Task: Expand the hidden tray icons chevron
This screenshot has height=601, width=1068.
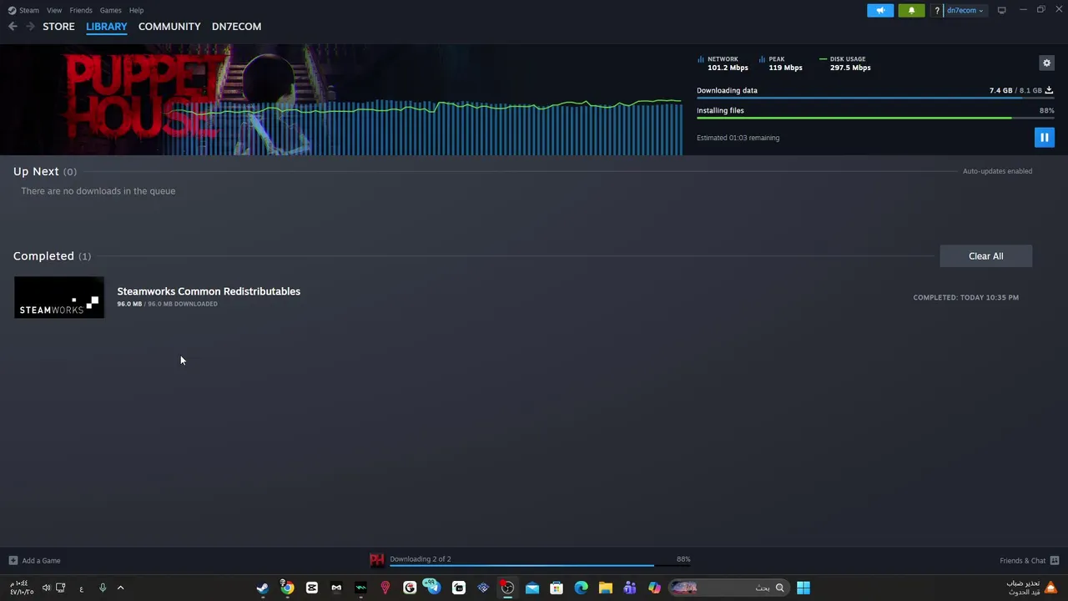Action: click(x=120, y=588)
